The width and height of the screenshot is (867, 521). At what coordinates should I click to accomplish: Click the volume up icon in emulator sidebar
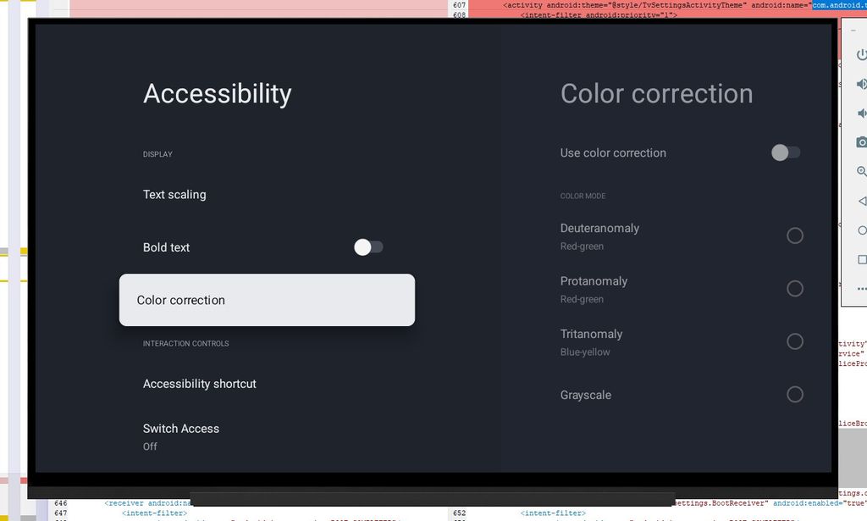[860, 83]
